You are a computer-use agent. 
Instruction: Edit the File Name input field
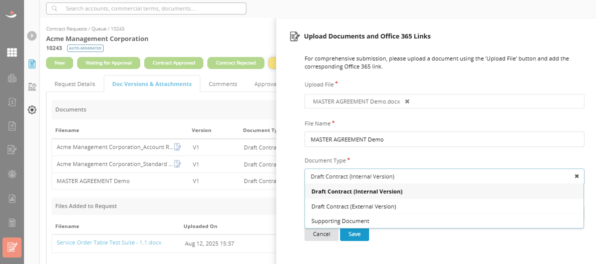click(x=444, y=139)
